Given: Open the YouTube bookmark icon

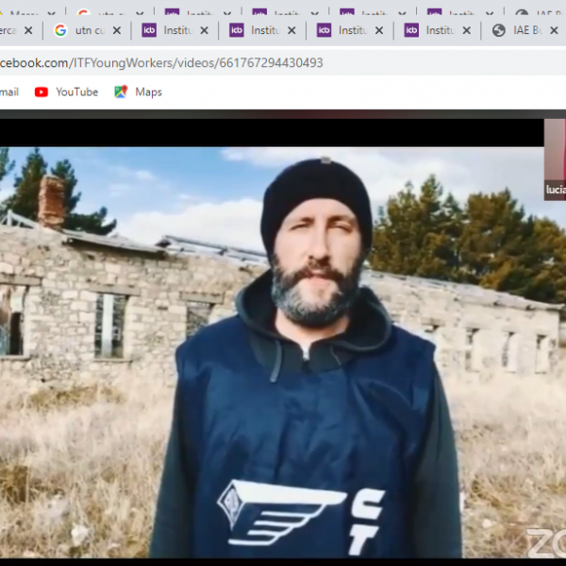Looking at the screenshot, I should (42, 92).
